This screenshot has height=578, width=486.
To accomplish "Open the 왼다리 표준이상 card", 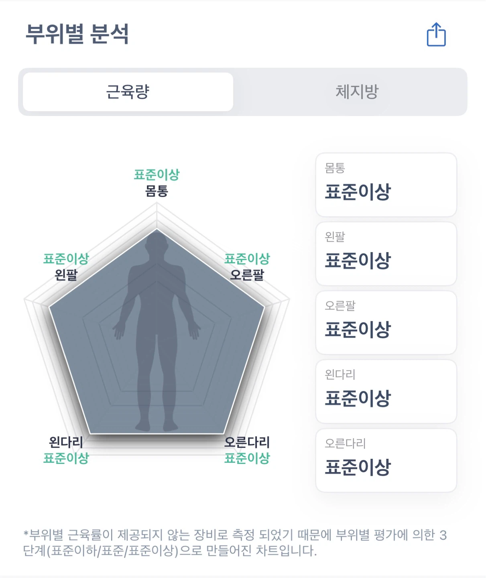I will [x=386, y=391].
